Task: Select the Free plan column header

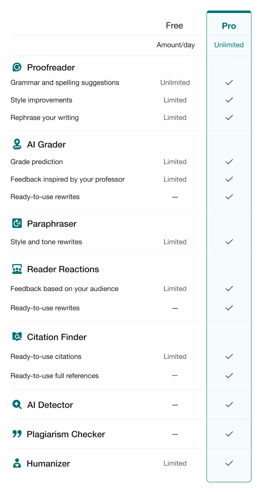Action: (x=174, y=26)
